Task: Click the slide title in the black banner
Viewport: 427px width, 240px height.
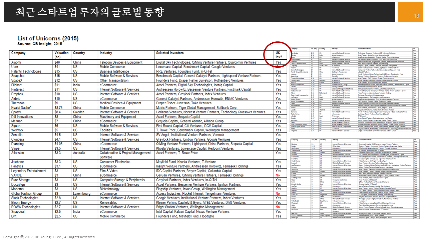Action: (90, 12)
